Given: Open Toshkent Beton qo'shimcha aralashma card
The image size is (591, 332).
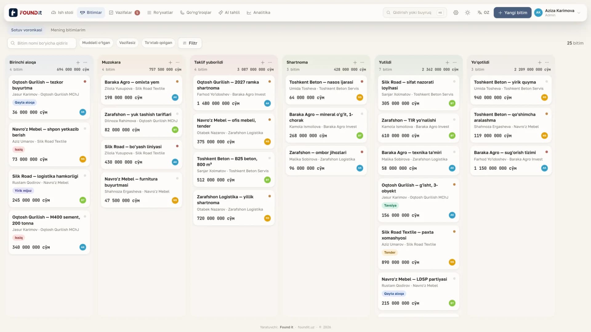Looking at the screenshot, I should pyautogui.click(x=511, y=125).
